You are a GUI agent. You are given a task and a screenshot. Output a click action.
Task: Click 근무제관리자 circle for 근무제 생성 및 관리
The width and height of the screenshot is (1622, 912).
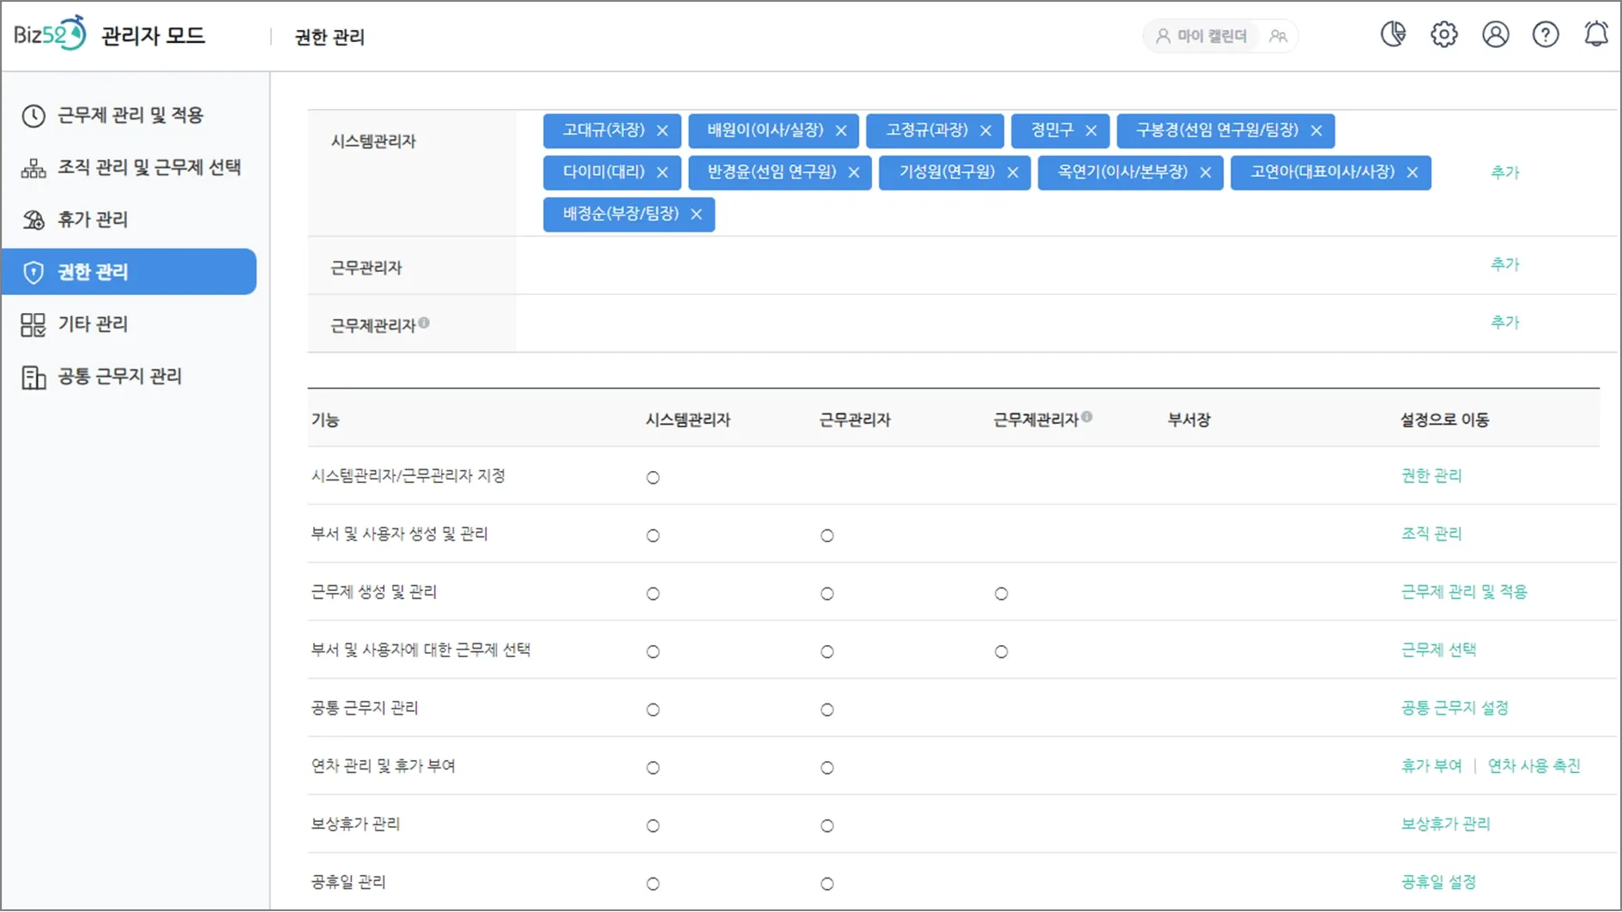click(1002, 594)
